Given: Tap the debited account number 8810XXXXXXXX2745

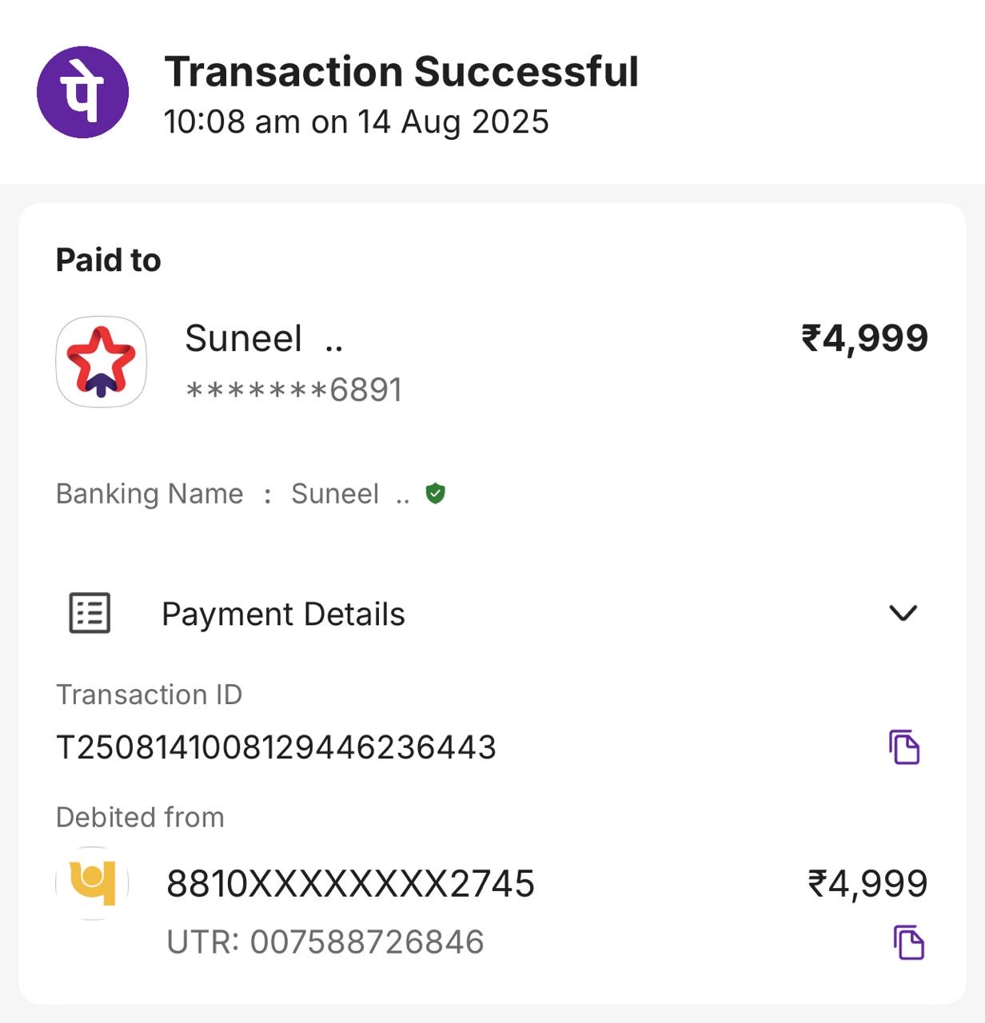Looking at the screenshot, I should pyautogui.click(x=350, y=884).
